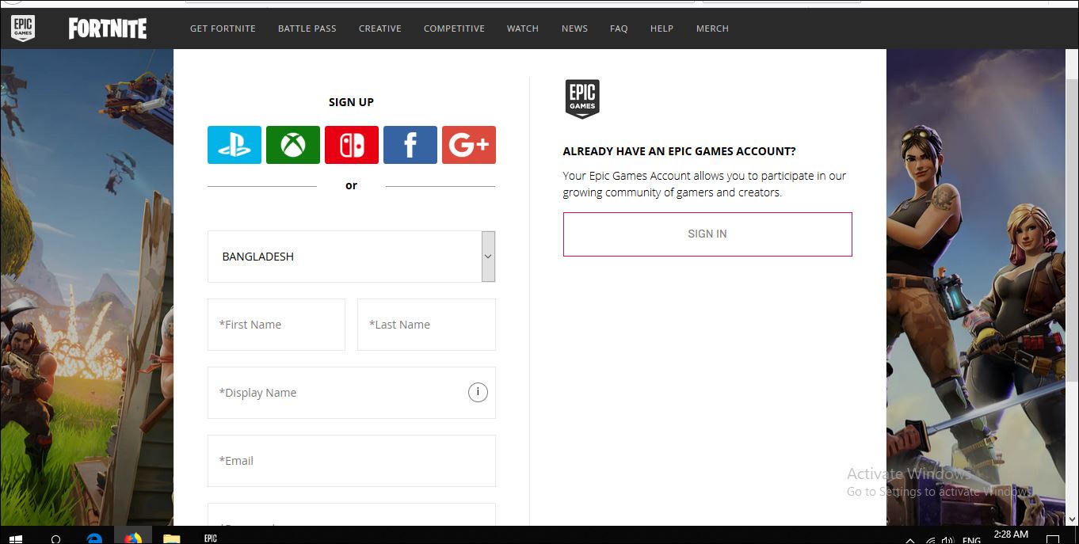Open Get Fortnite menu item
The height and width of the screenshot is (544, 1079).
click(x=223, y=29)
